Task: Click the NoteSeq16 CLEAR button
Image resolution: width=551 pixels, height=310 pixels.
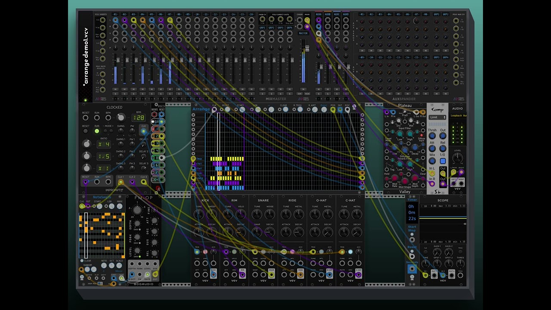Action: point(82,261)
